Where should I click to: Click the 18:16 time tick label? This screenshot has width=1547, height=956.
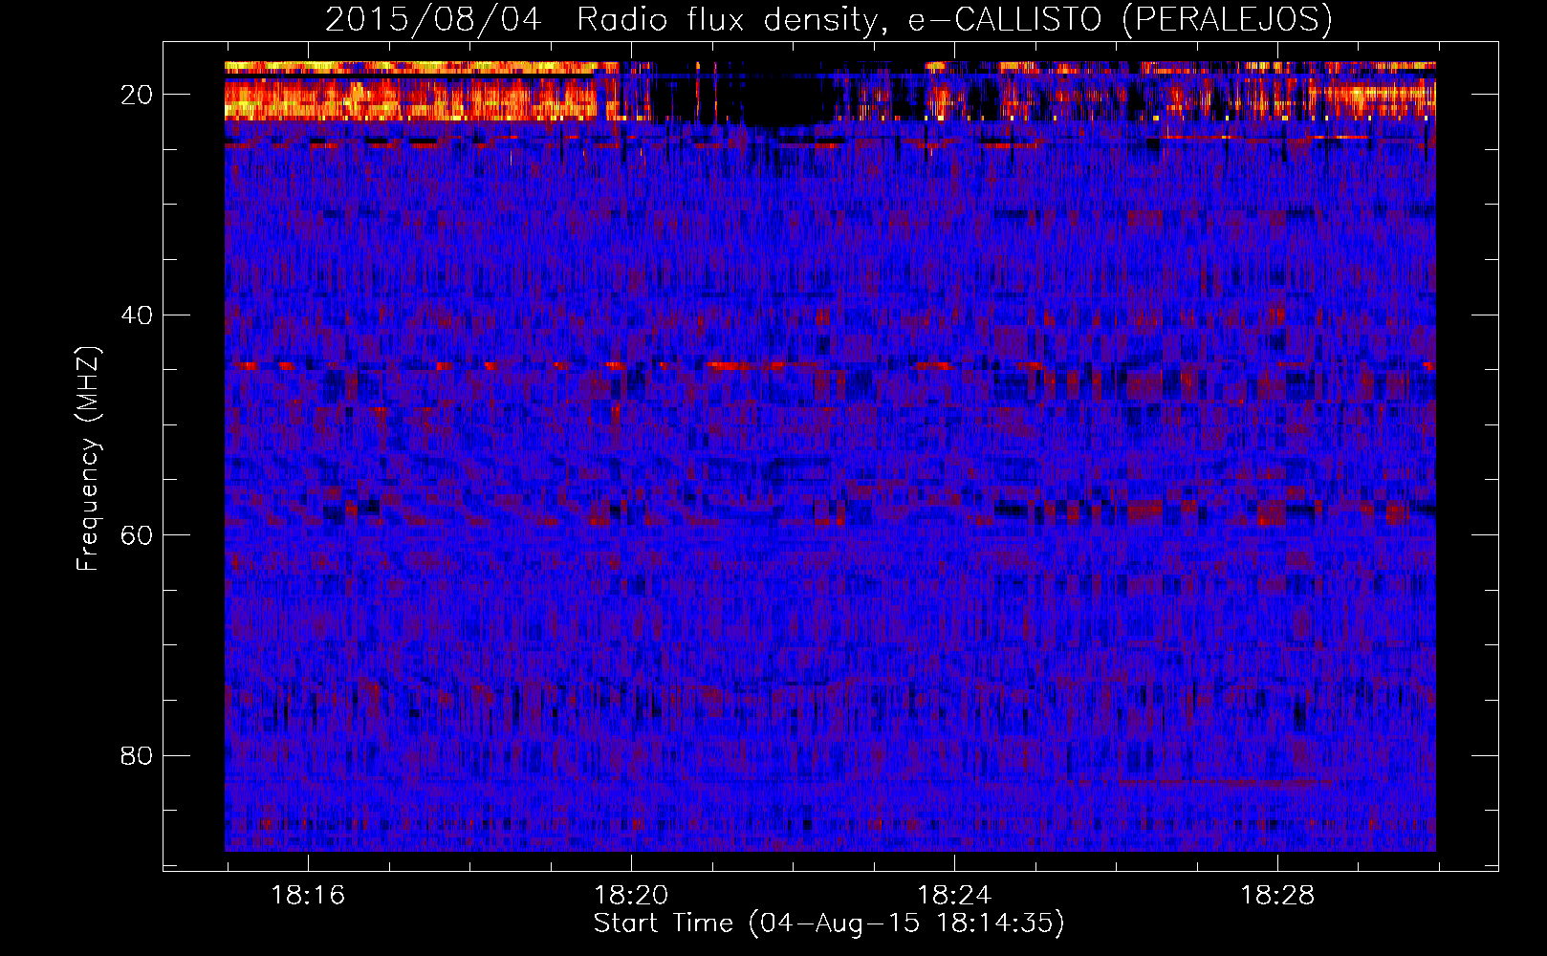pos(308,896)
